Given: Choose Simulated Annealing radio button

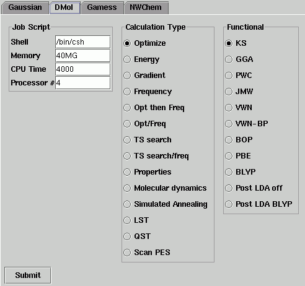Looking at the screenshot, I should tap(166, 204).
